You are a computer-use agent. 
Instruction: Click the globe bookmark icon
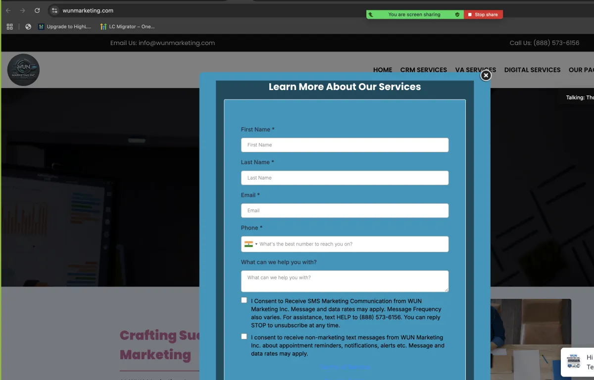point(28,27)
